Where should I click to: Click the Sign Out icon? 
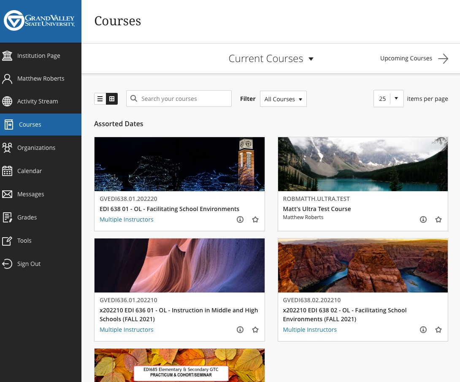[x=7, y=264]
